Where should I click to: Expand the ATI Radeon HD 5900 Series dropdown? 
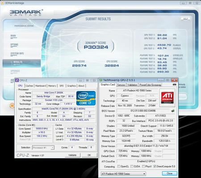pos(123,174)
